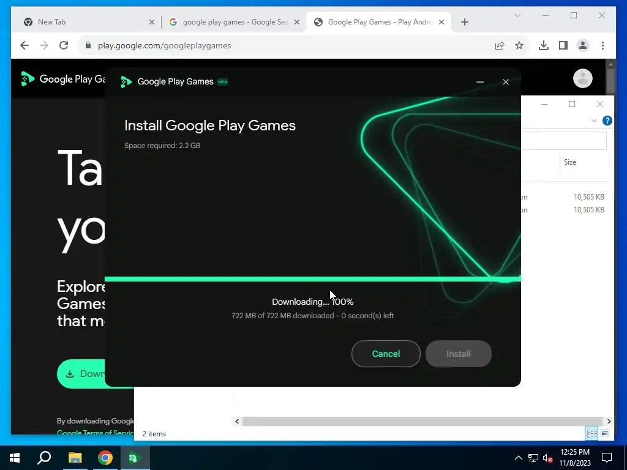Click account avatar on Play Games page
Image resolution: width=627 pixels, height=470 pixels.
coord(583,78)
